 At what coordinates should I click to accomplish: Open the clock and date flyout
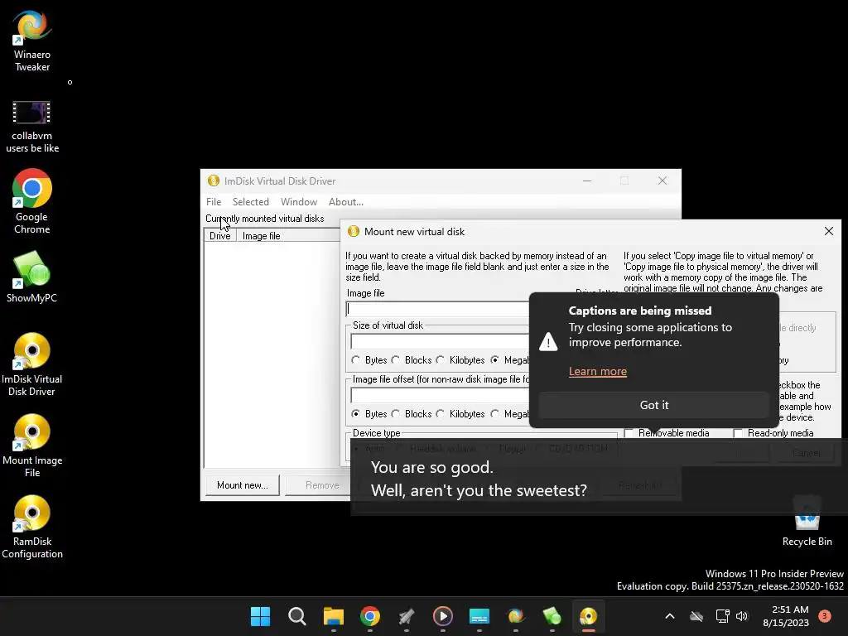(x=786, y=616)
